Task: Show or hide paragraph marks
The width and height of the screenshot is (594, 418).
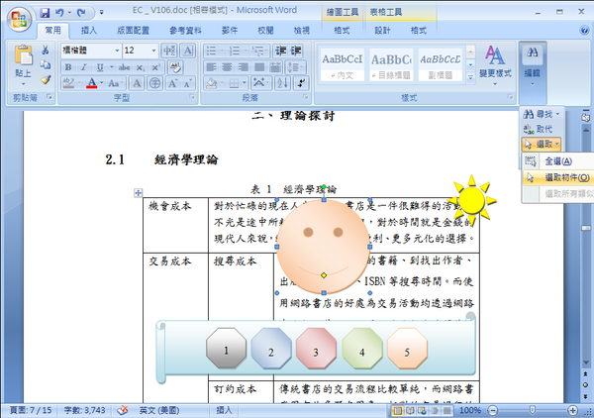Action: coord(302,83)
